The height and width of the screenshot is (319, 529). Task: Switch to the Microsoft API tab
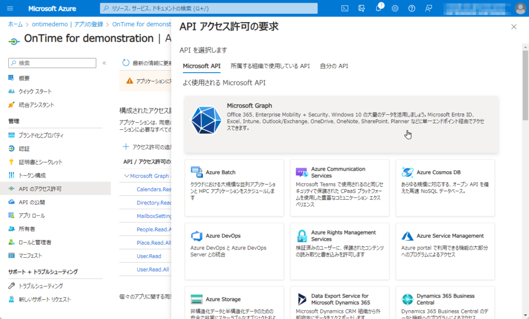(x=201, y=66)
